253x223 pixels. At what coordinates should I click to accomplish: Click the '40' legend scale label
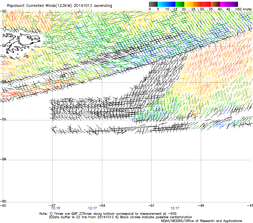[219, 9]
